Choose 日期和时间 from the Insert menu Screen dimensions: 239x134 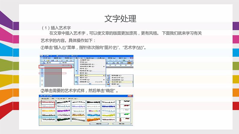coord(90,64)
